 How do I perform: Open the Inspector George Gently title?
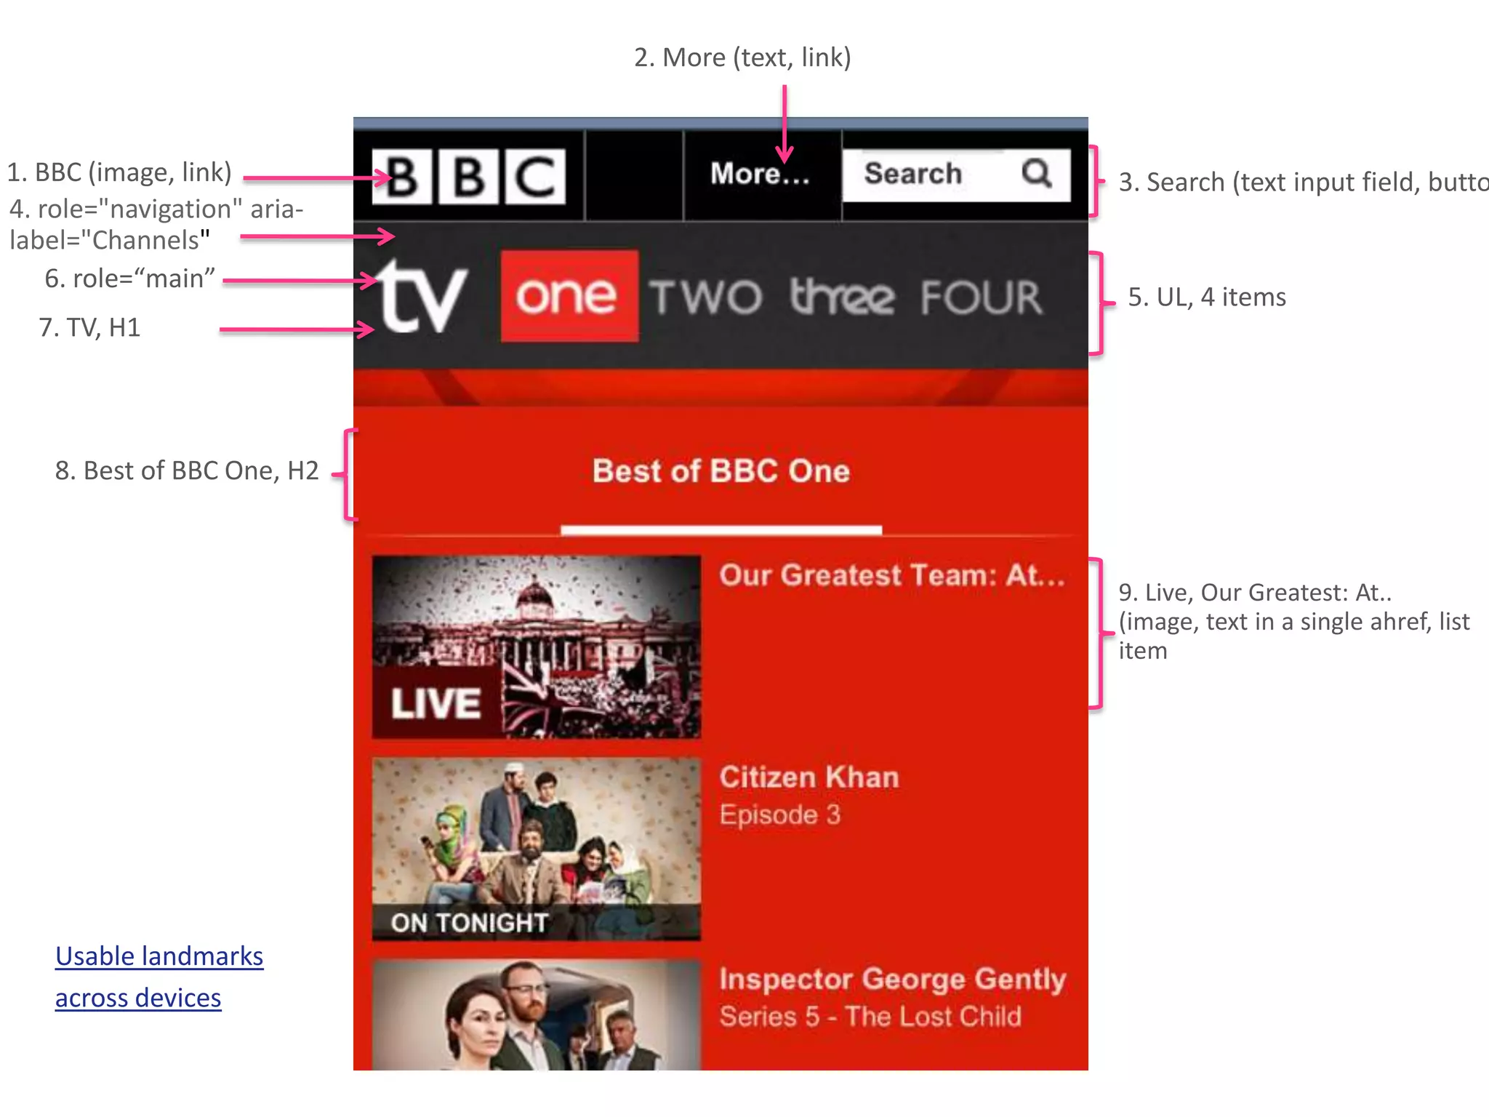[x=893, y=980]
